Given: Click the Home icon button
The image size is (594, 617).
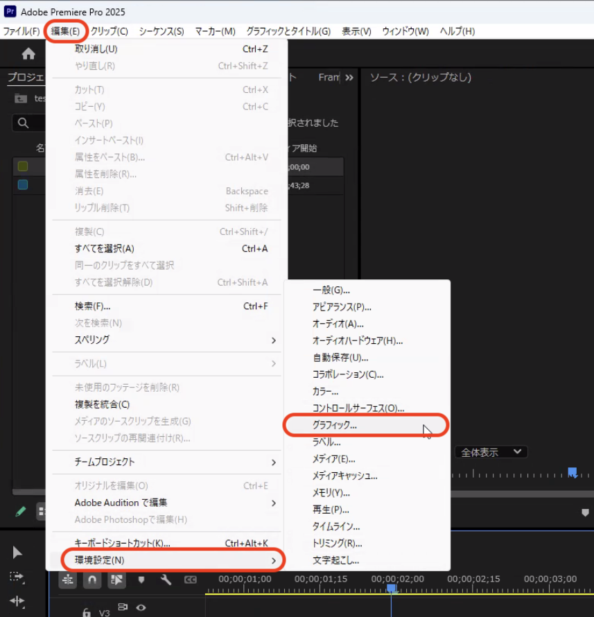Looking at the screenshot, I should (x=28, y=54).
